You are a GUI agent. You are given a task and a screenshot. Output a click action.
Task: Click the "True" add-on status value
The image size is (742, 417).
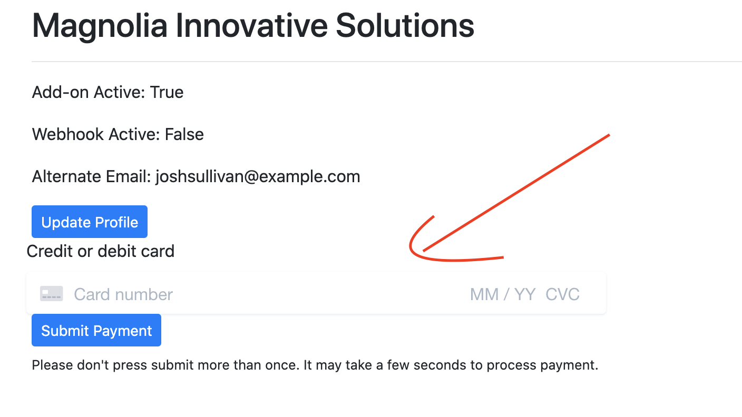167,92
